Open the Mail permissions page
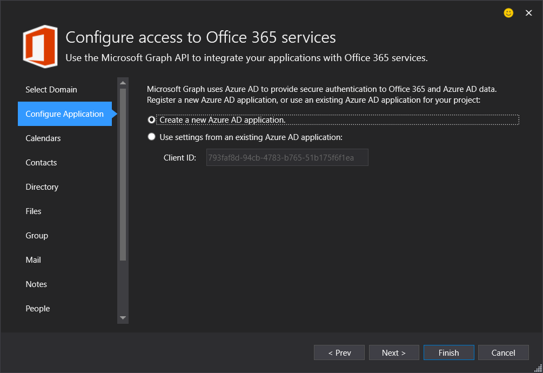This screenshot has height=373, width=543. point(33,260)
